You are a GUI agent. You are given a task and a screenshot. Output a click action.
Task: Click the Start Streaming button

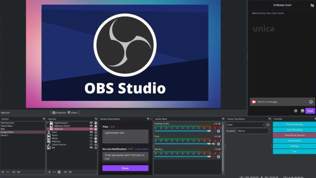[x=294, y=124]
